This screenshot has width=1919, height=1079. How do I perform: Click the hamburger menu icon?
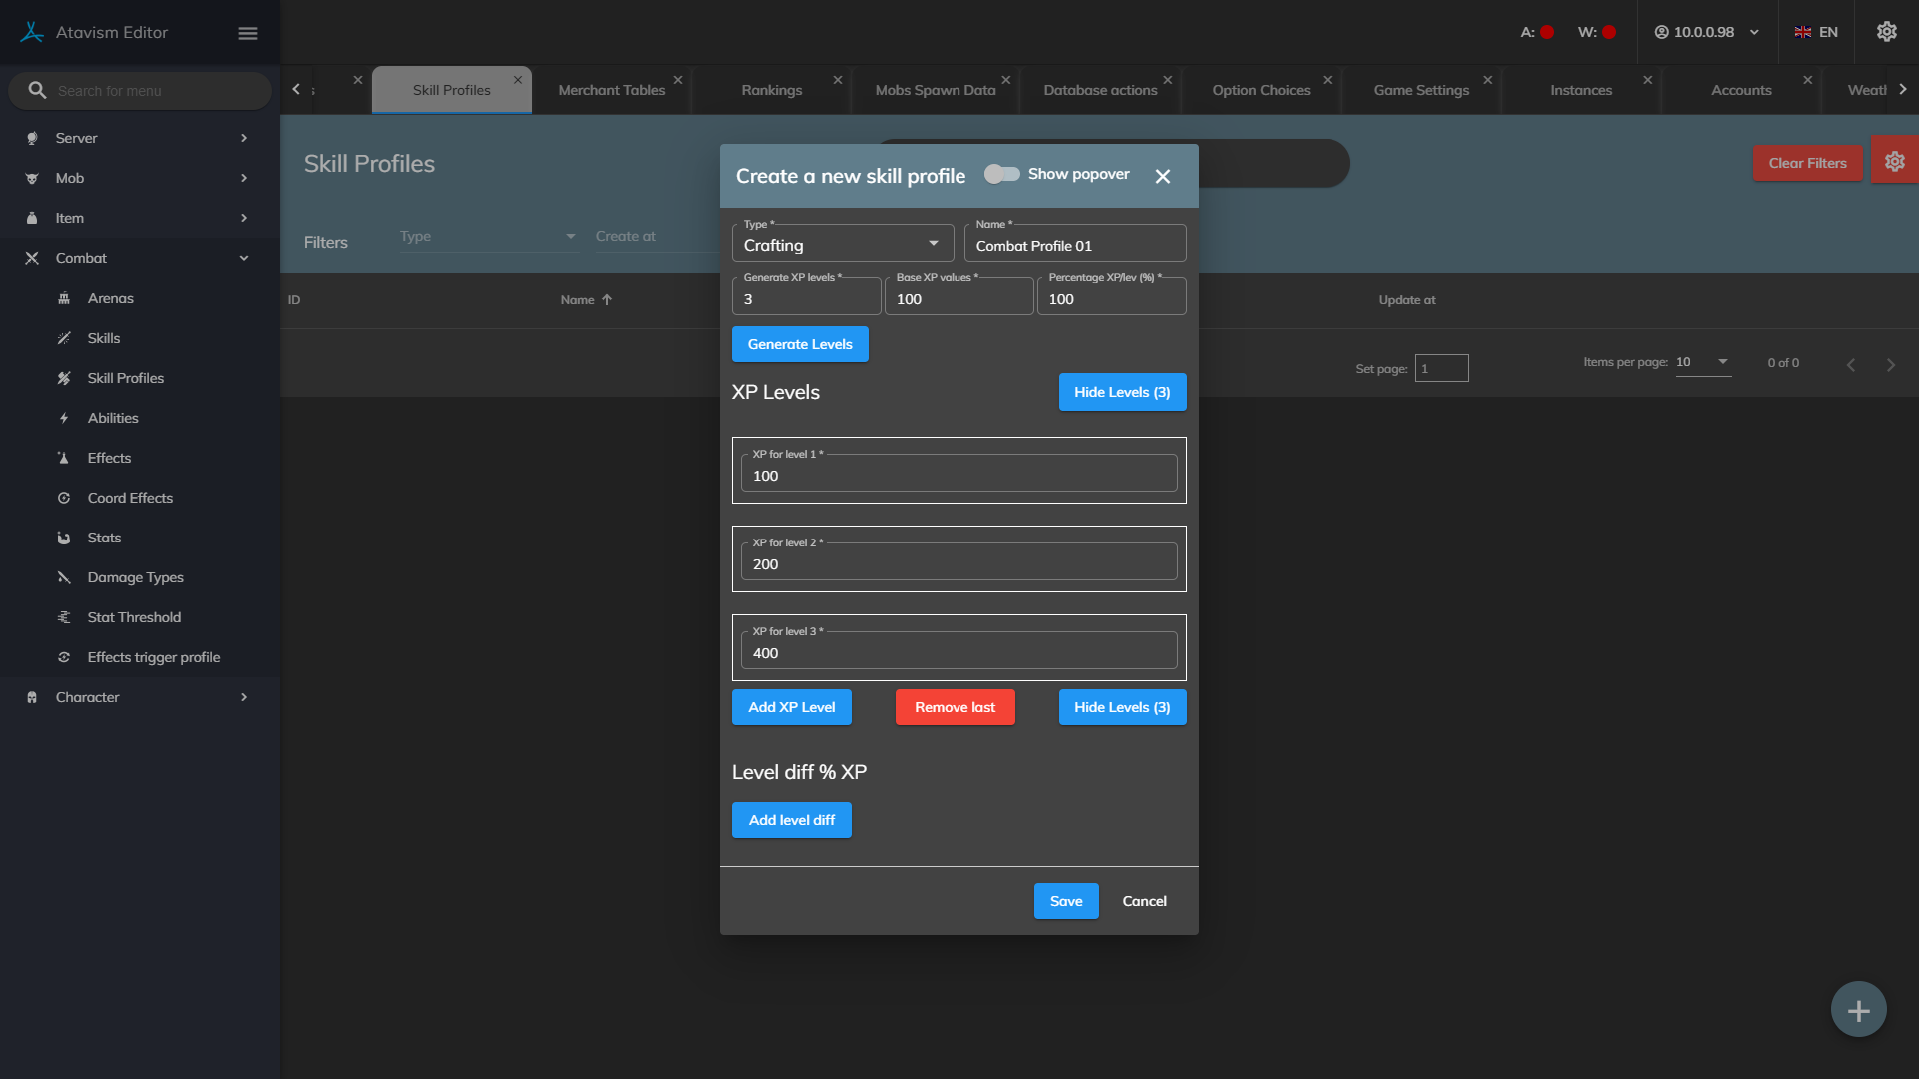pyautogui.click(x=248, y=33)
